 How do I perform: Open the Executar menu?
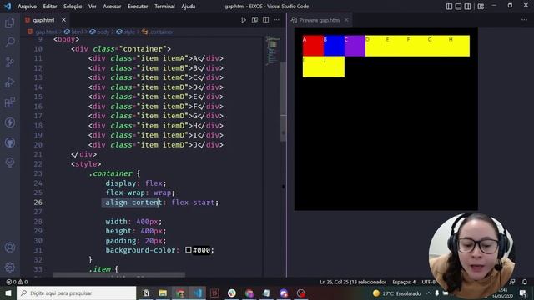click(138, 7)
